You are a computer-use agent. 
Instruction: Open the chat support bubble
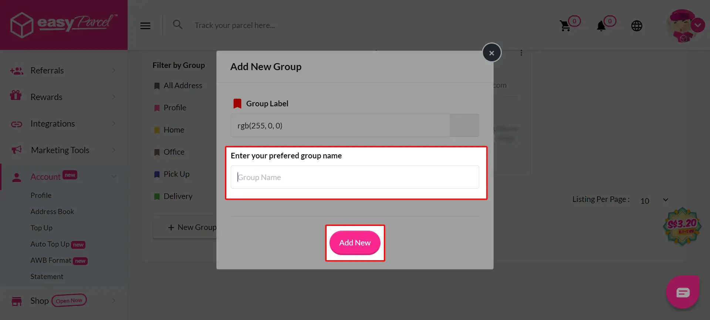[683, 292]
